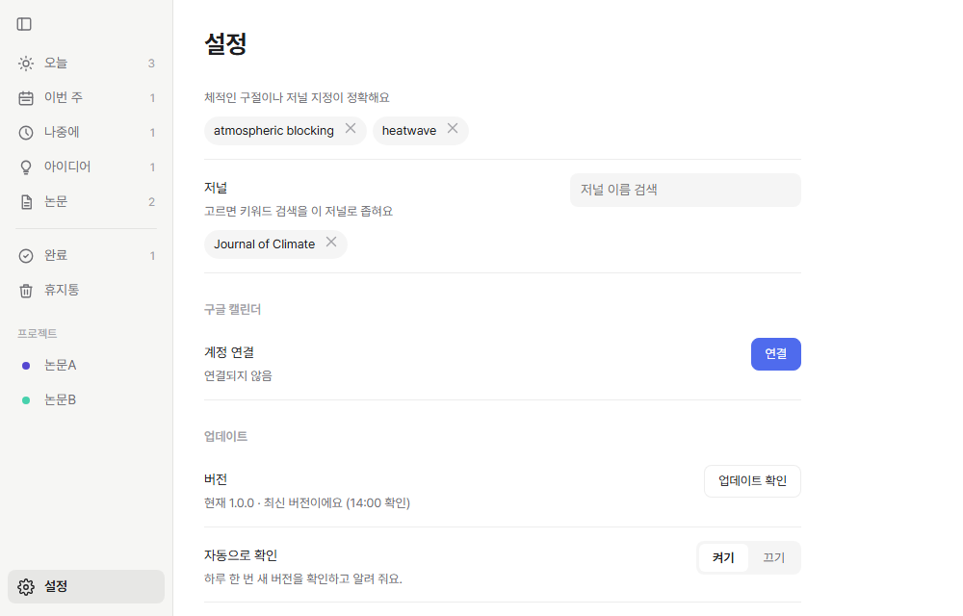Open the 휴지통 list

tap(86, 291)
